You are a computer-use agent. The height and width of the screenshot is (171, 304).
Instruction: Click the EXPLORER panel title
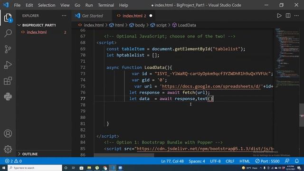point(30,16)
